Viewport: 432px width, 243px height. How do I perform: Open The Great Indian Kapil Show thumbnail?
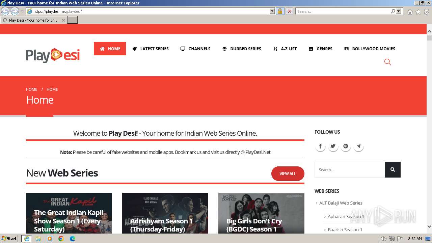69,213
